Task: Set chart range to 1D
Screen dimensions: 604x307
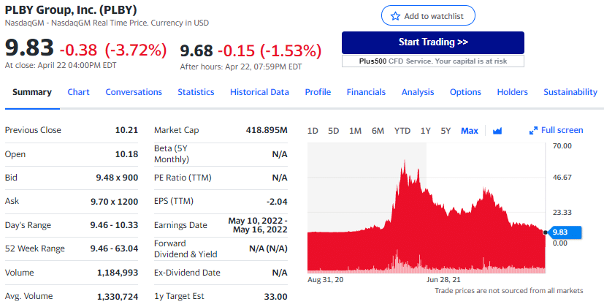Action: 313,131
